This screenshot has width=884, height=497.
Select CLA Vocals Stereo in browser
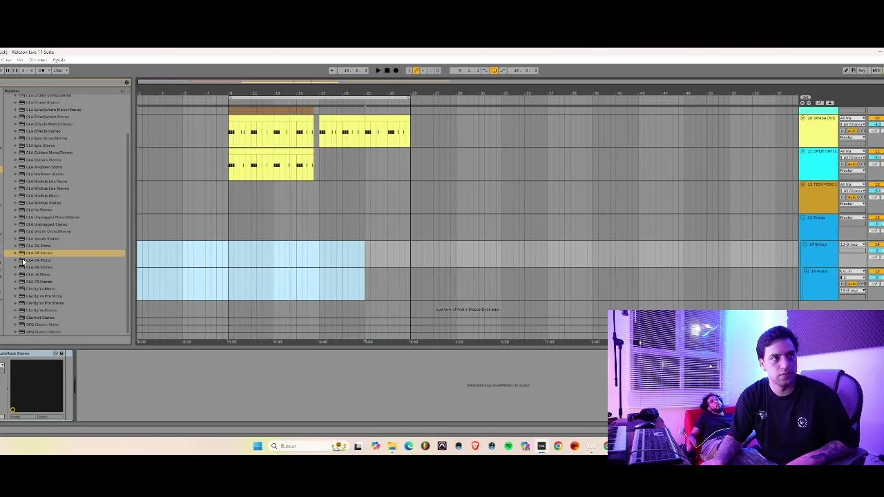pyautogui.click(x=42, y=239)
